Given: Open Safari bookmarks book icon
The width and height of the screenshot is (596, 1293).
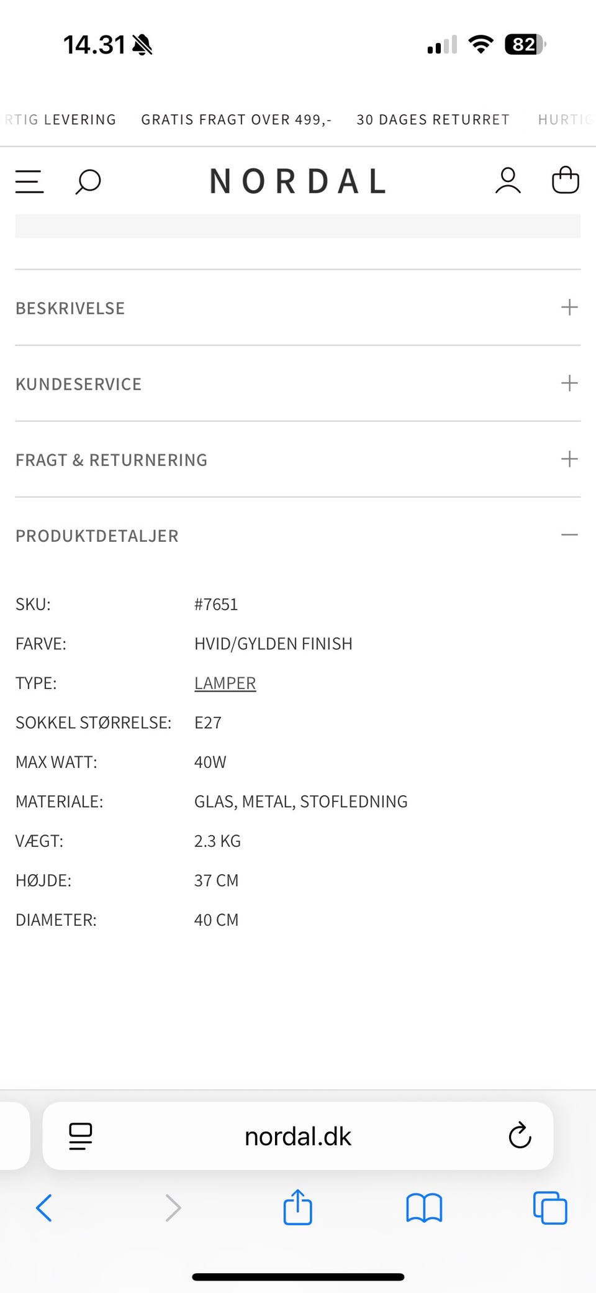Looking at the screenshot, I should pyautogui.click(x=424, y=1208).
